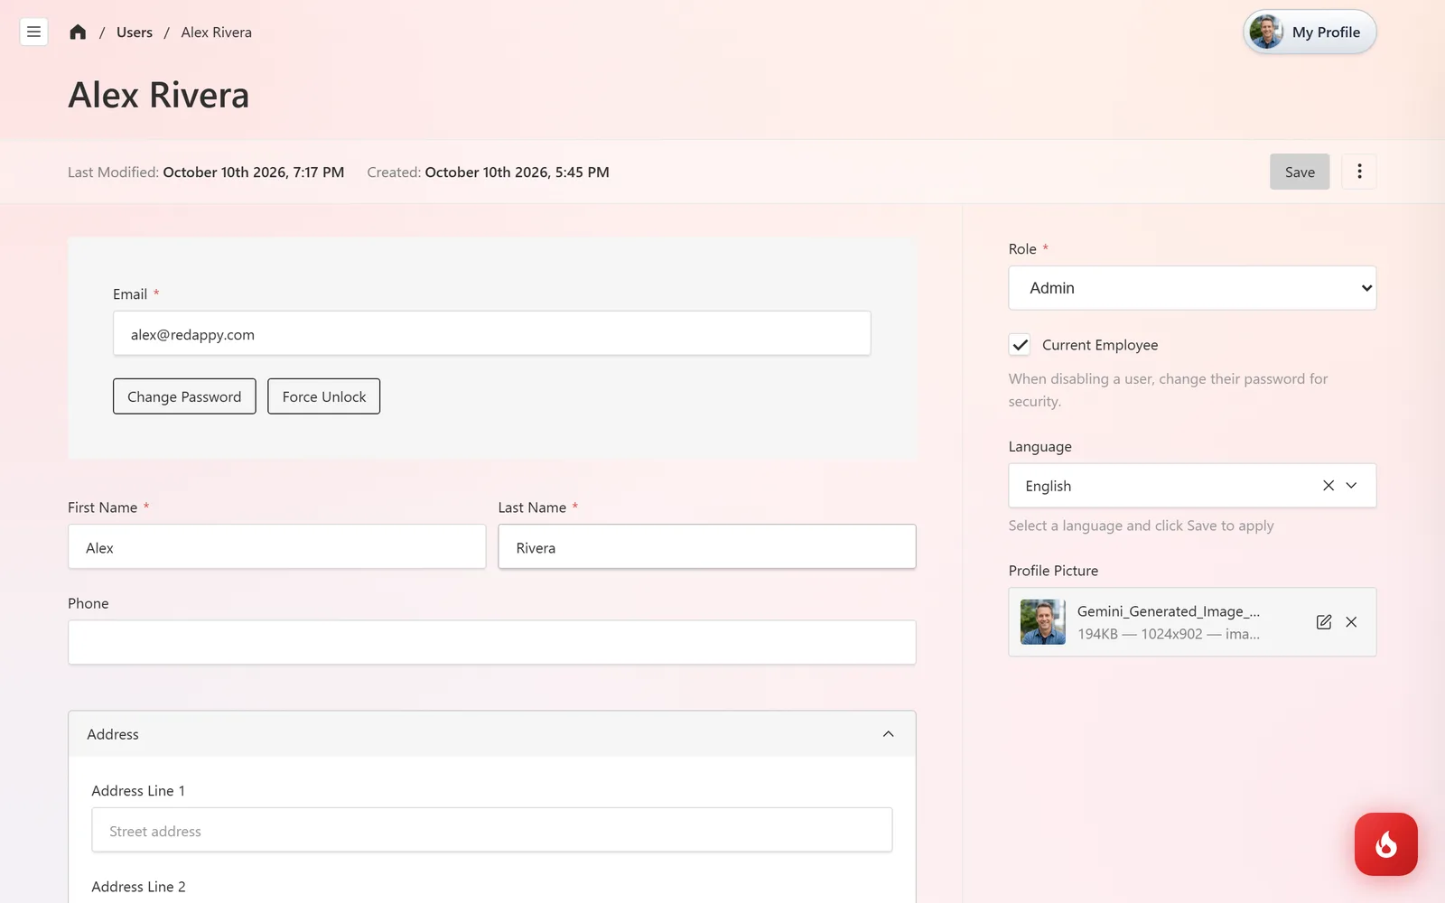
Task: Click the Force Unlock button
Action: (324, 396)
